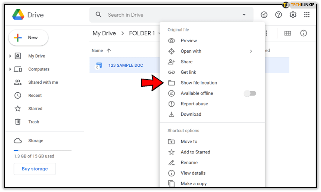Image resolution: width=321 pixels, height=192 pixels.
Task: Open Trash in the sidebar
Action: (x=33, y=122)
